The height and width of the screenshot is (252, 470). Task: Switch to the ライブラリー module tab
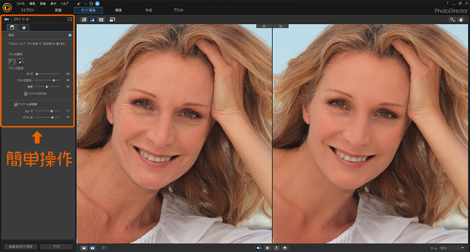[28, 10]
